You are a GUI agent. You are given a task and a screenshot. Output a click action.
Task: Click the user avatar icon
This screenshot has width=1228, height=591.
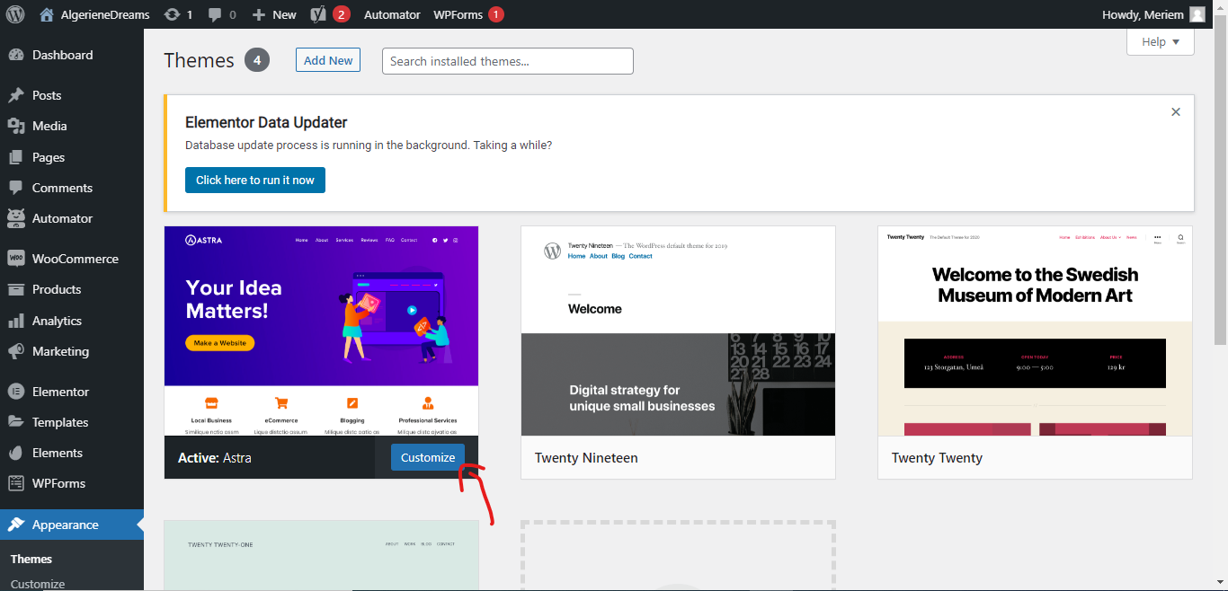[1197, 14]
